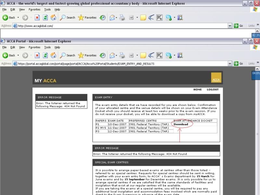
Task: Print the ACCA Portal page
Action: (122, 55)
